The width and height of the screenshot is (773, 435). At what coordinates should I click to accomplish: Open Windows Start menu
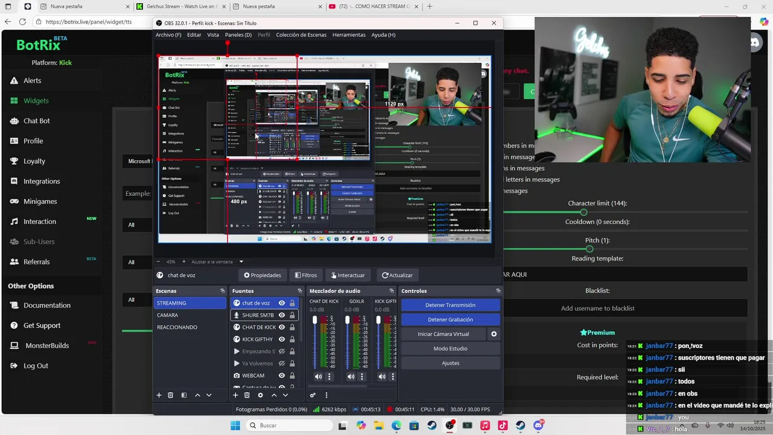coord(235,425)
